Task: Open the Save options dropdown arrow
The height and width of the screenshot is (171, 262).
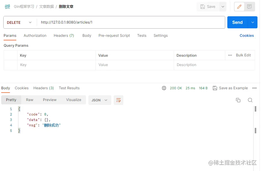Action: [223, 7]
